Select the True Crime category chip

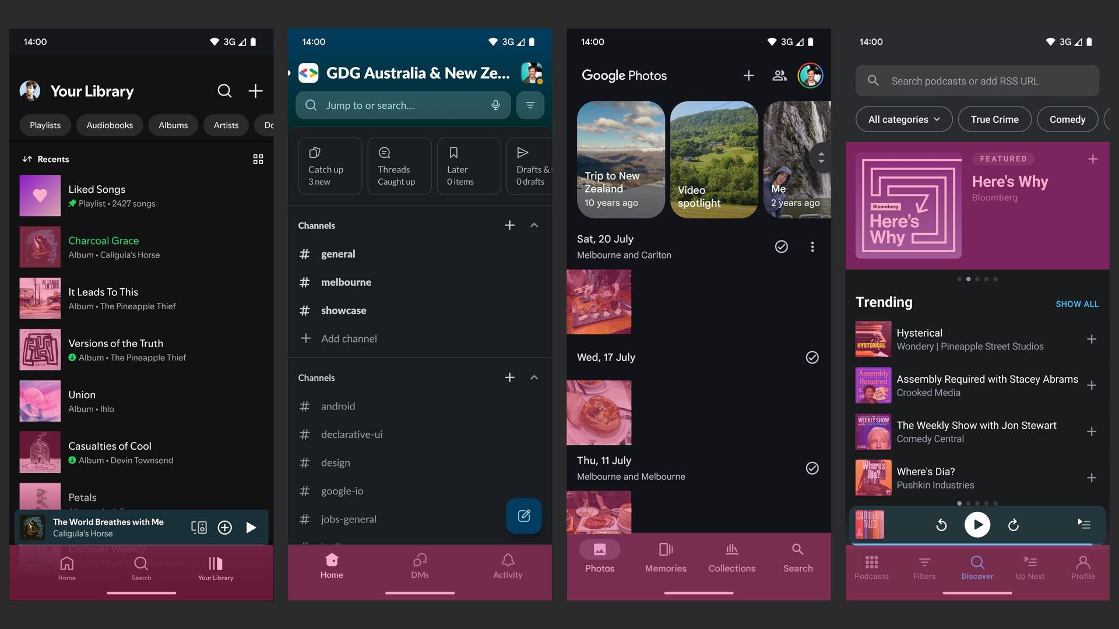pos(994,119)
